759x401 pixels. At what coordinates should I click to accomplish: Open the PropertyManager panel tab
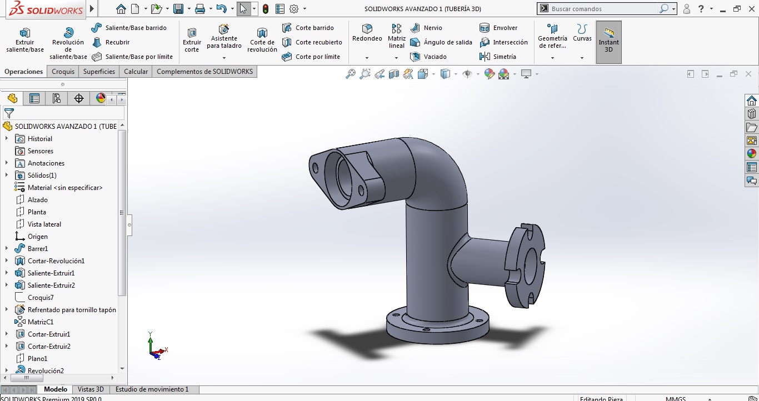(x=34, y=98)
